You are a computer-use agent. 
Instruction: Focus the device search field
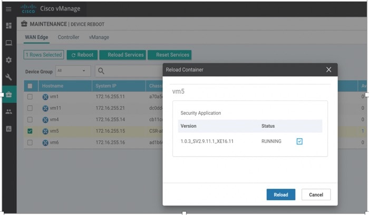tap(129, 71)
